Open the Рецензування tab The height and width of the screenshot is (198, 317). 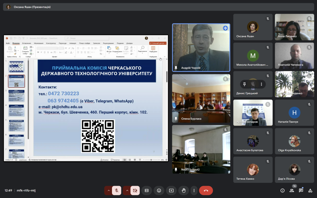click(x=108, y=43)
